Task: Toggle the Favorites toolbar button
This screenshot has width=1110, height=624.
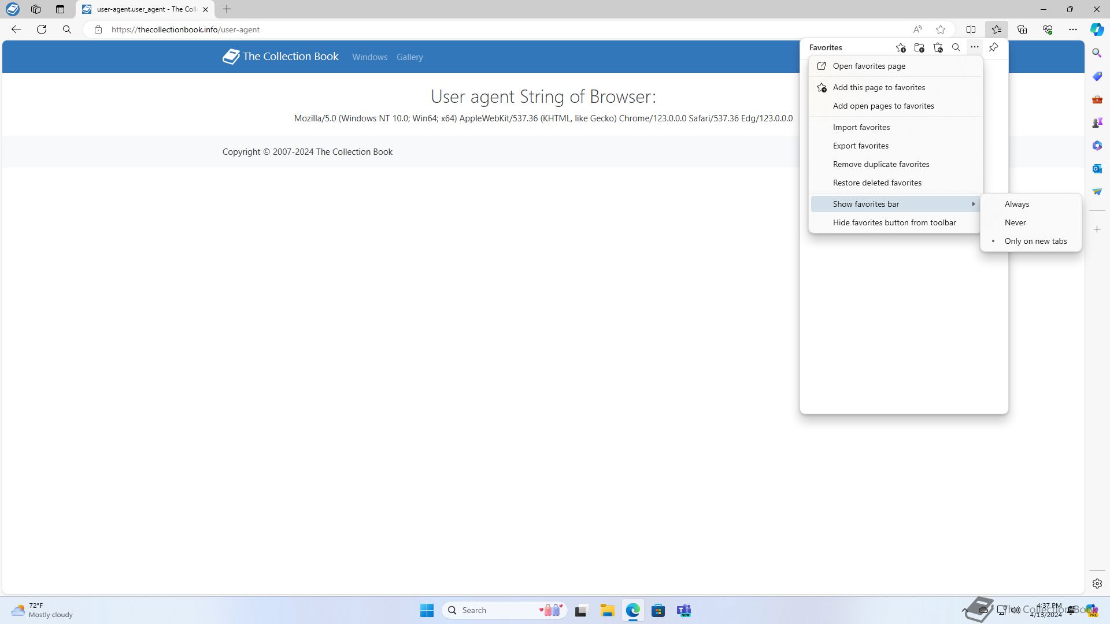Action: (x=997, y=29)
